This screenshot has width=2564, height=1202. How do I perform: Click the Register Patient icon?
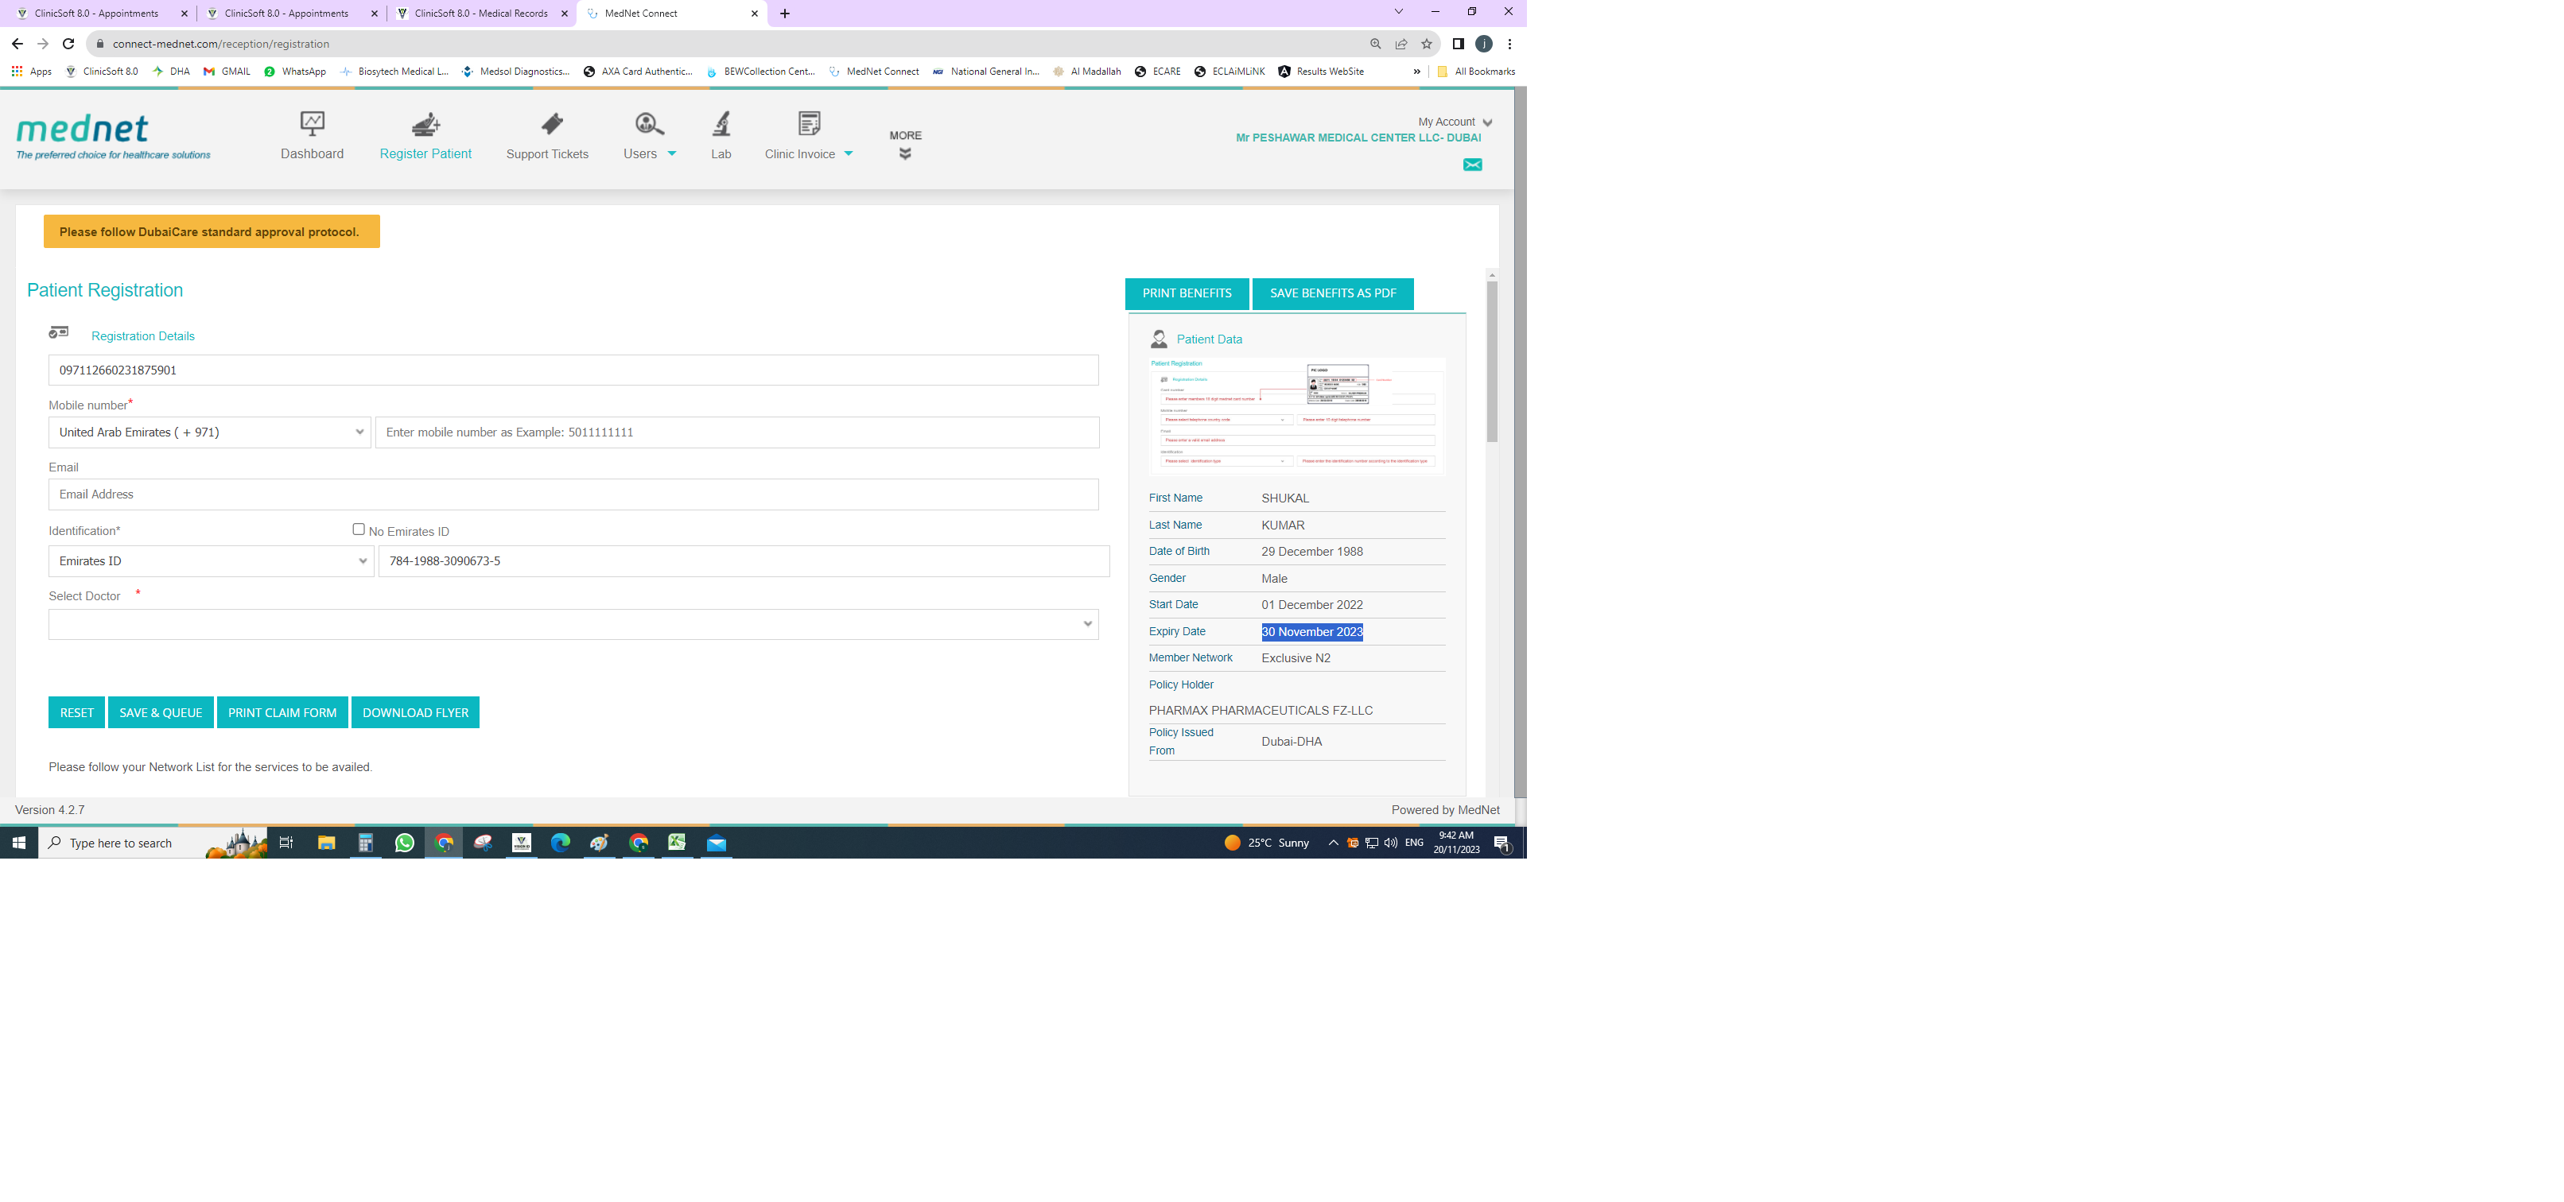tap(426, 124)
